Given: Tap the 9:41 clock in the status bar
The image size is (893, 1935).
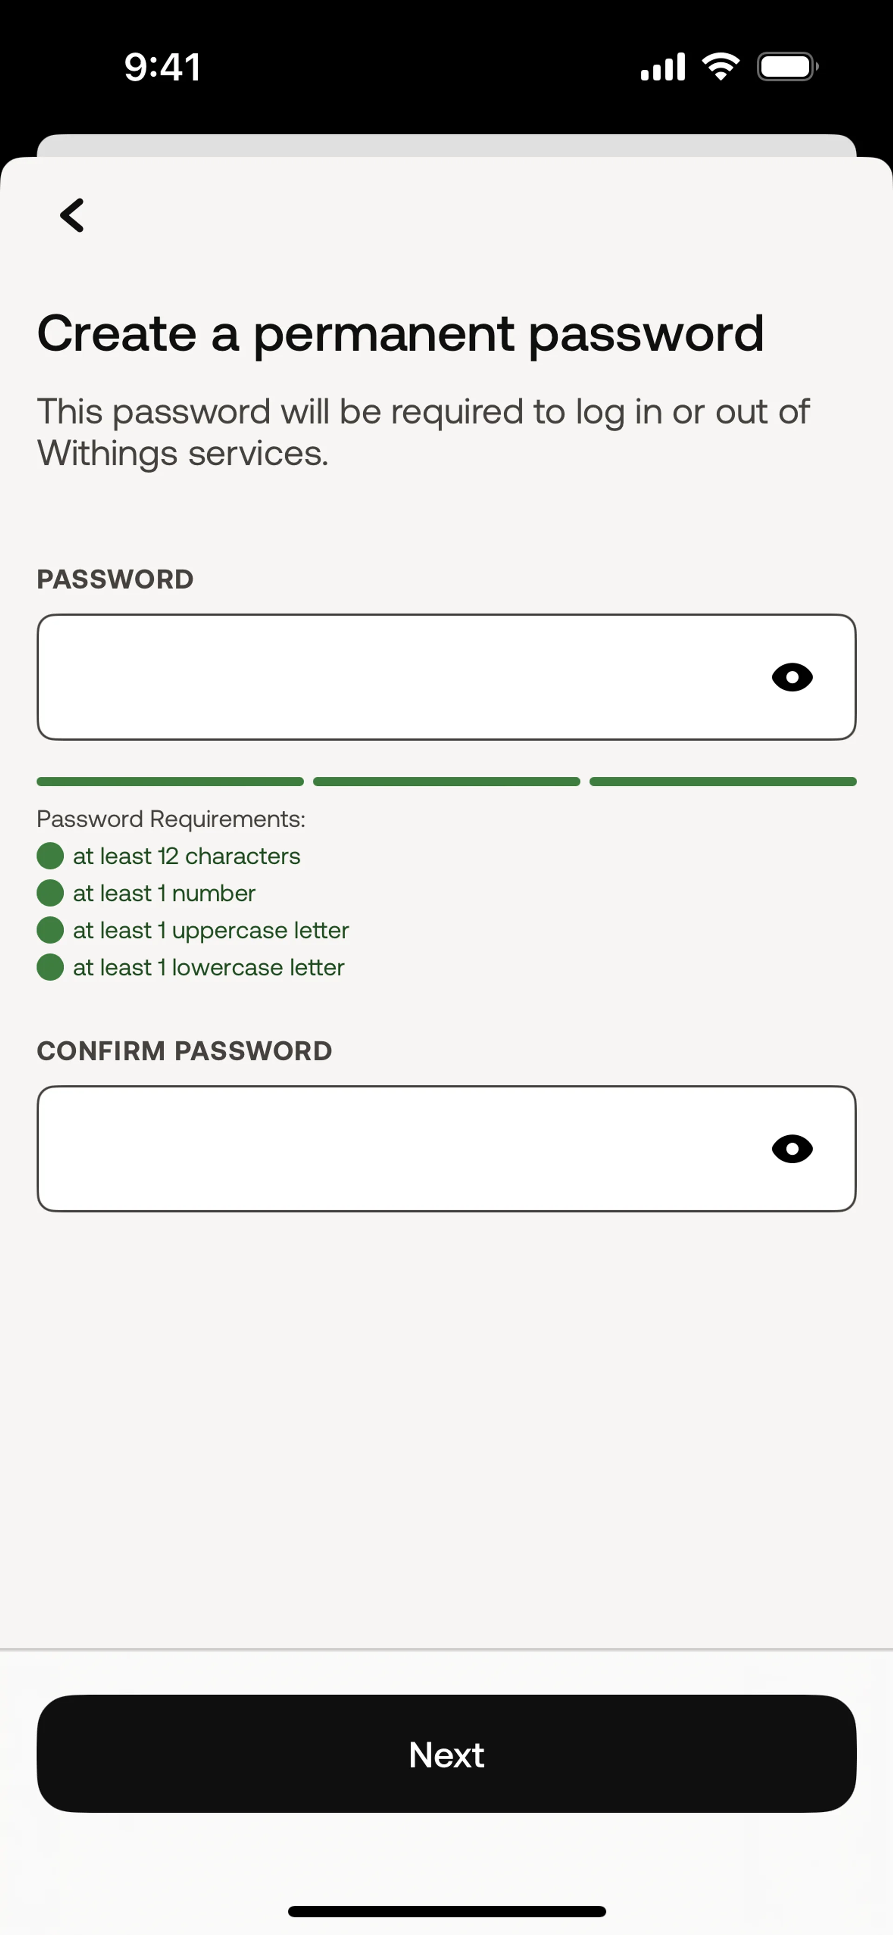Looking at the screenshot, I should click(162, 67).
